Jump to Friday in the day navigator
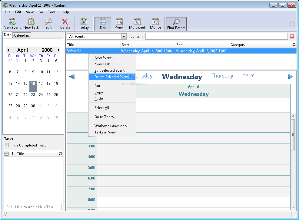This screenshot has height=220, width=299. pyautogui.click(x=248, y=74)
